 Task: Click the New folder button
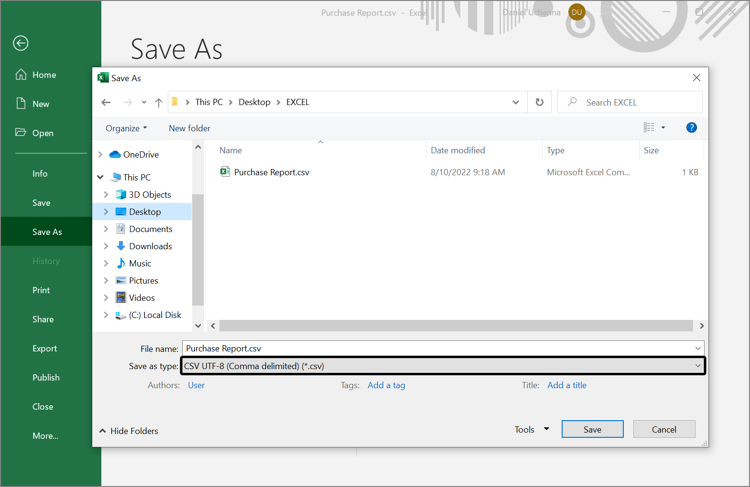click(189, 128)
